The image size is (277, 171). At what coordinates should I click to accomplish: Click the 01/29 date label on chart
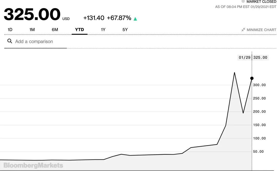[244, 57]
